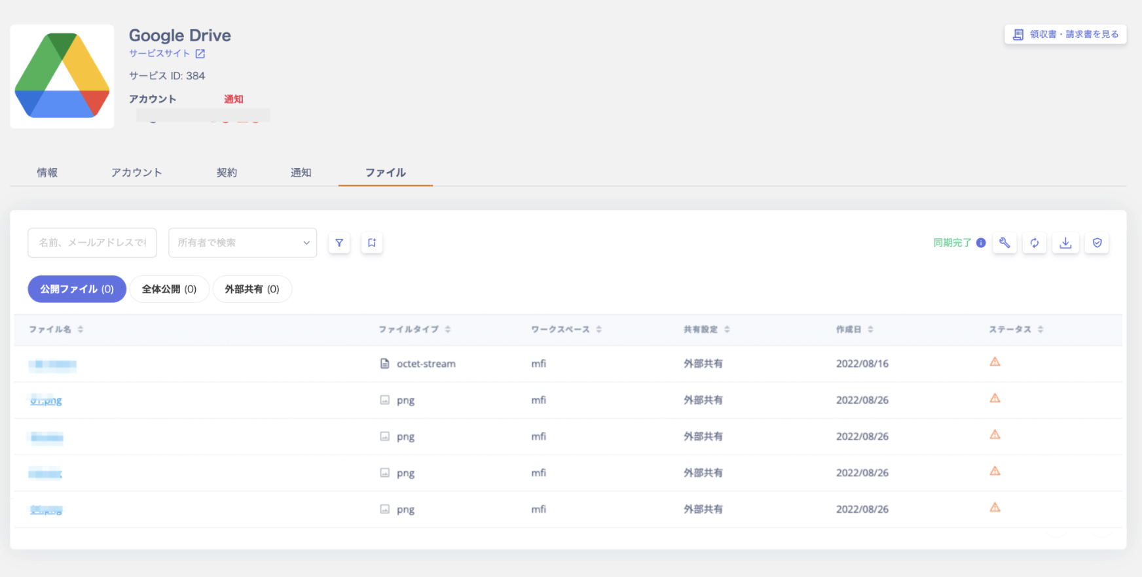Click the info icon next to 同期完了
Viewport: 1142px width, 577px height.
[x=981, y=243]
